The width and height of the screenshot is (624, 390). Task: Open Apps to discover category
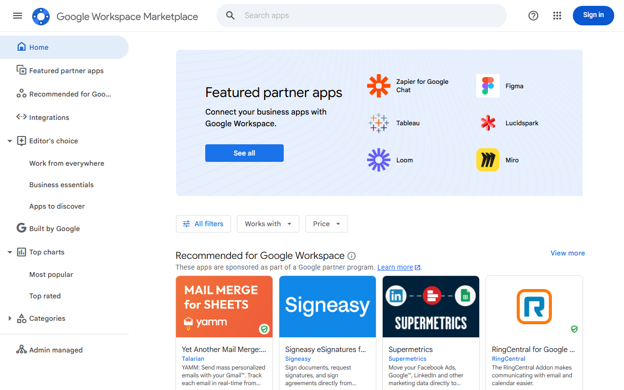[57, 206]
